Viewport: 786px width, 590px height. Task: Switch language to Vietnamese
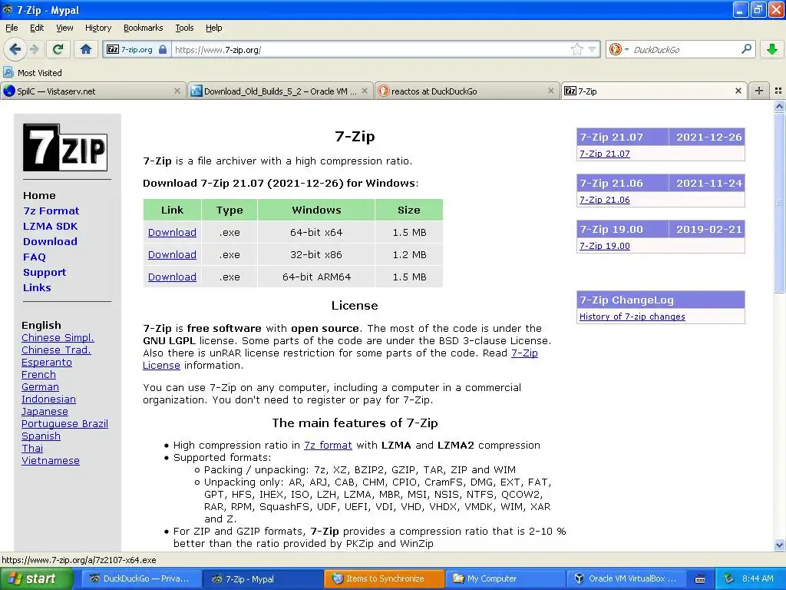coord(51,461)
